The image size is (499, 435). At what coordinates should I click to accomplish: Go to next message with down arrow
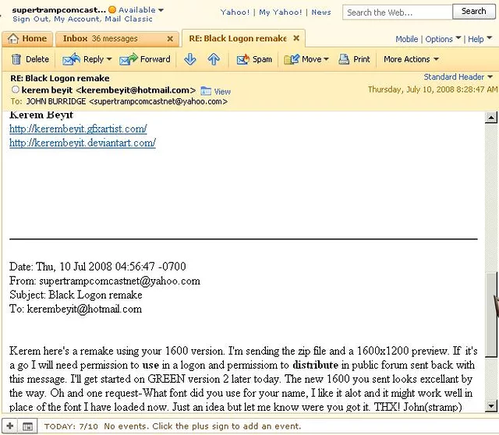tap(189, 59)
